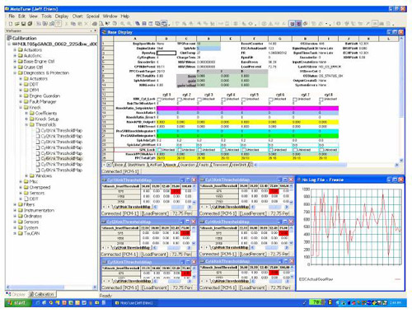Click the Paste clipboard toolbar icon
Image resolution: width=412 pixels, height=313 pixels.
pos(79,24)
